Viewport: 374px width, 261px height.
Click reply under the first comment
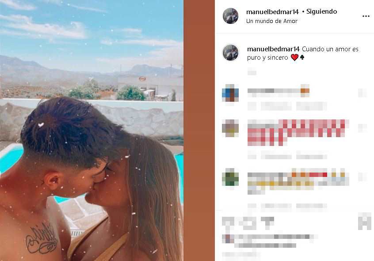click(x=311, y=106)
